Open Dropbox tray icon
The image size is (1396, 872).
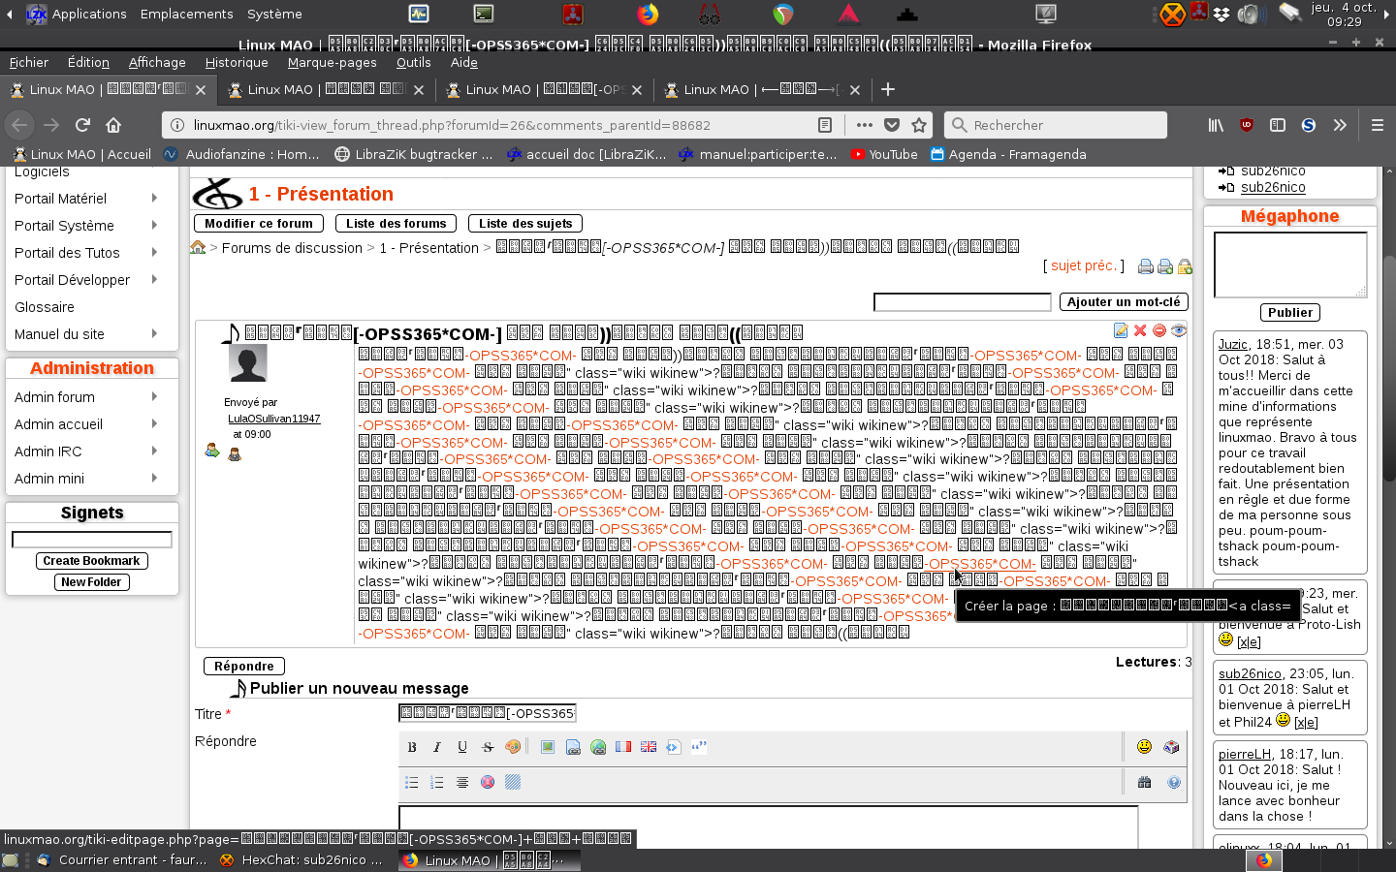pyautogui.click(x=1221, y=14)
